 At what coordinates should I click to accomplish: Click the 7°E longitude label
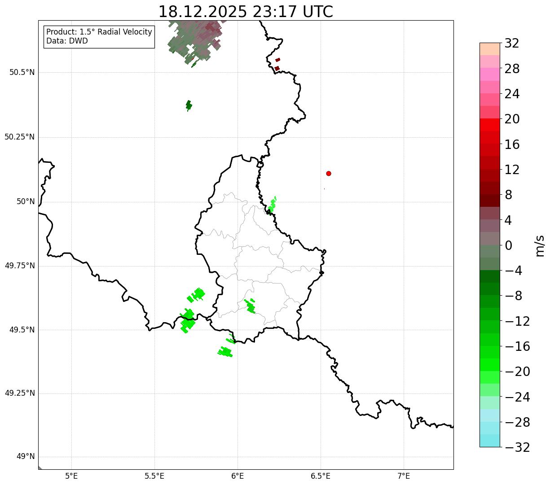[404, 476]
